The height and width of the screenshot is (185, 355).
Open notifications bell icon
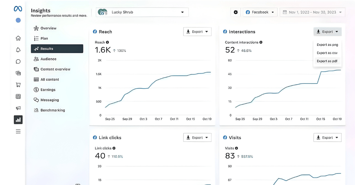[x=18, y=50]
